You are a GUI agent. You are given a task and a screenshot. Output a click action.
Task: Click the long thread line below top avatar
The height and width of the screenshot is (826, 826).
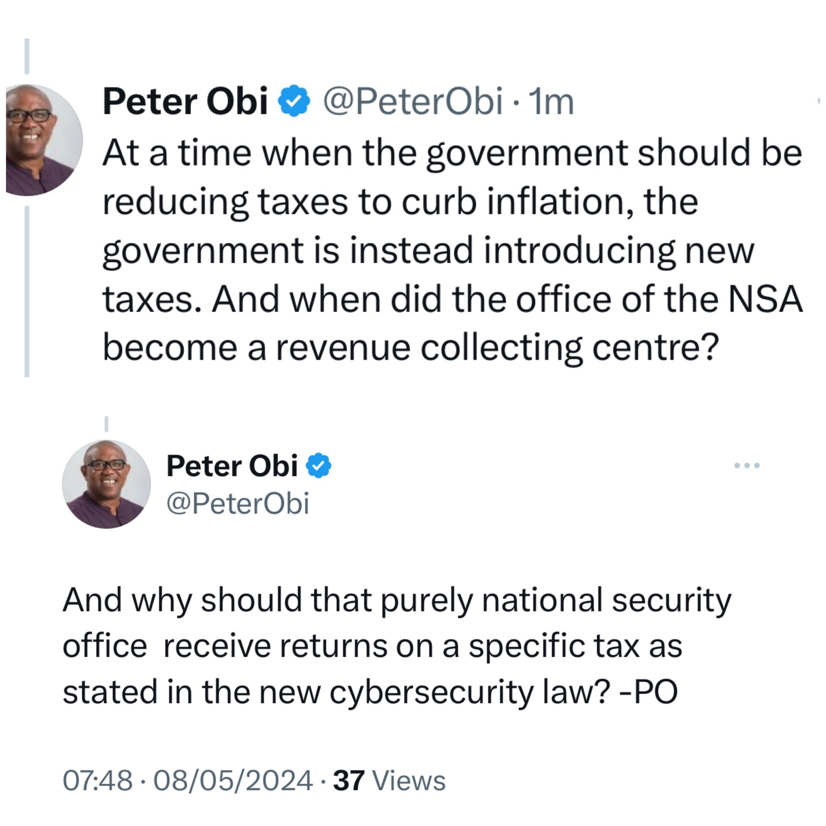point(27,291)
